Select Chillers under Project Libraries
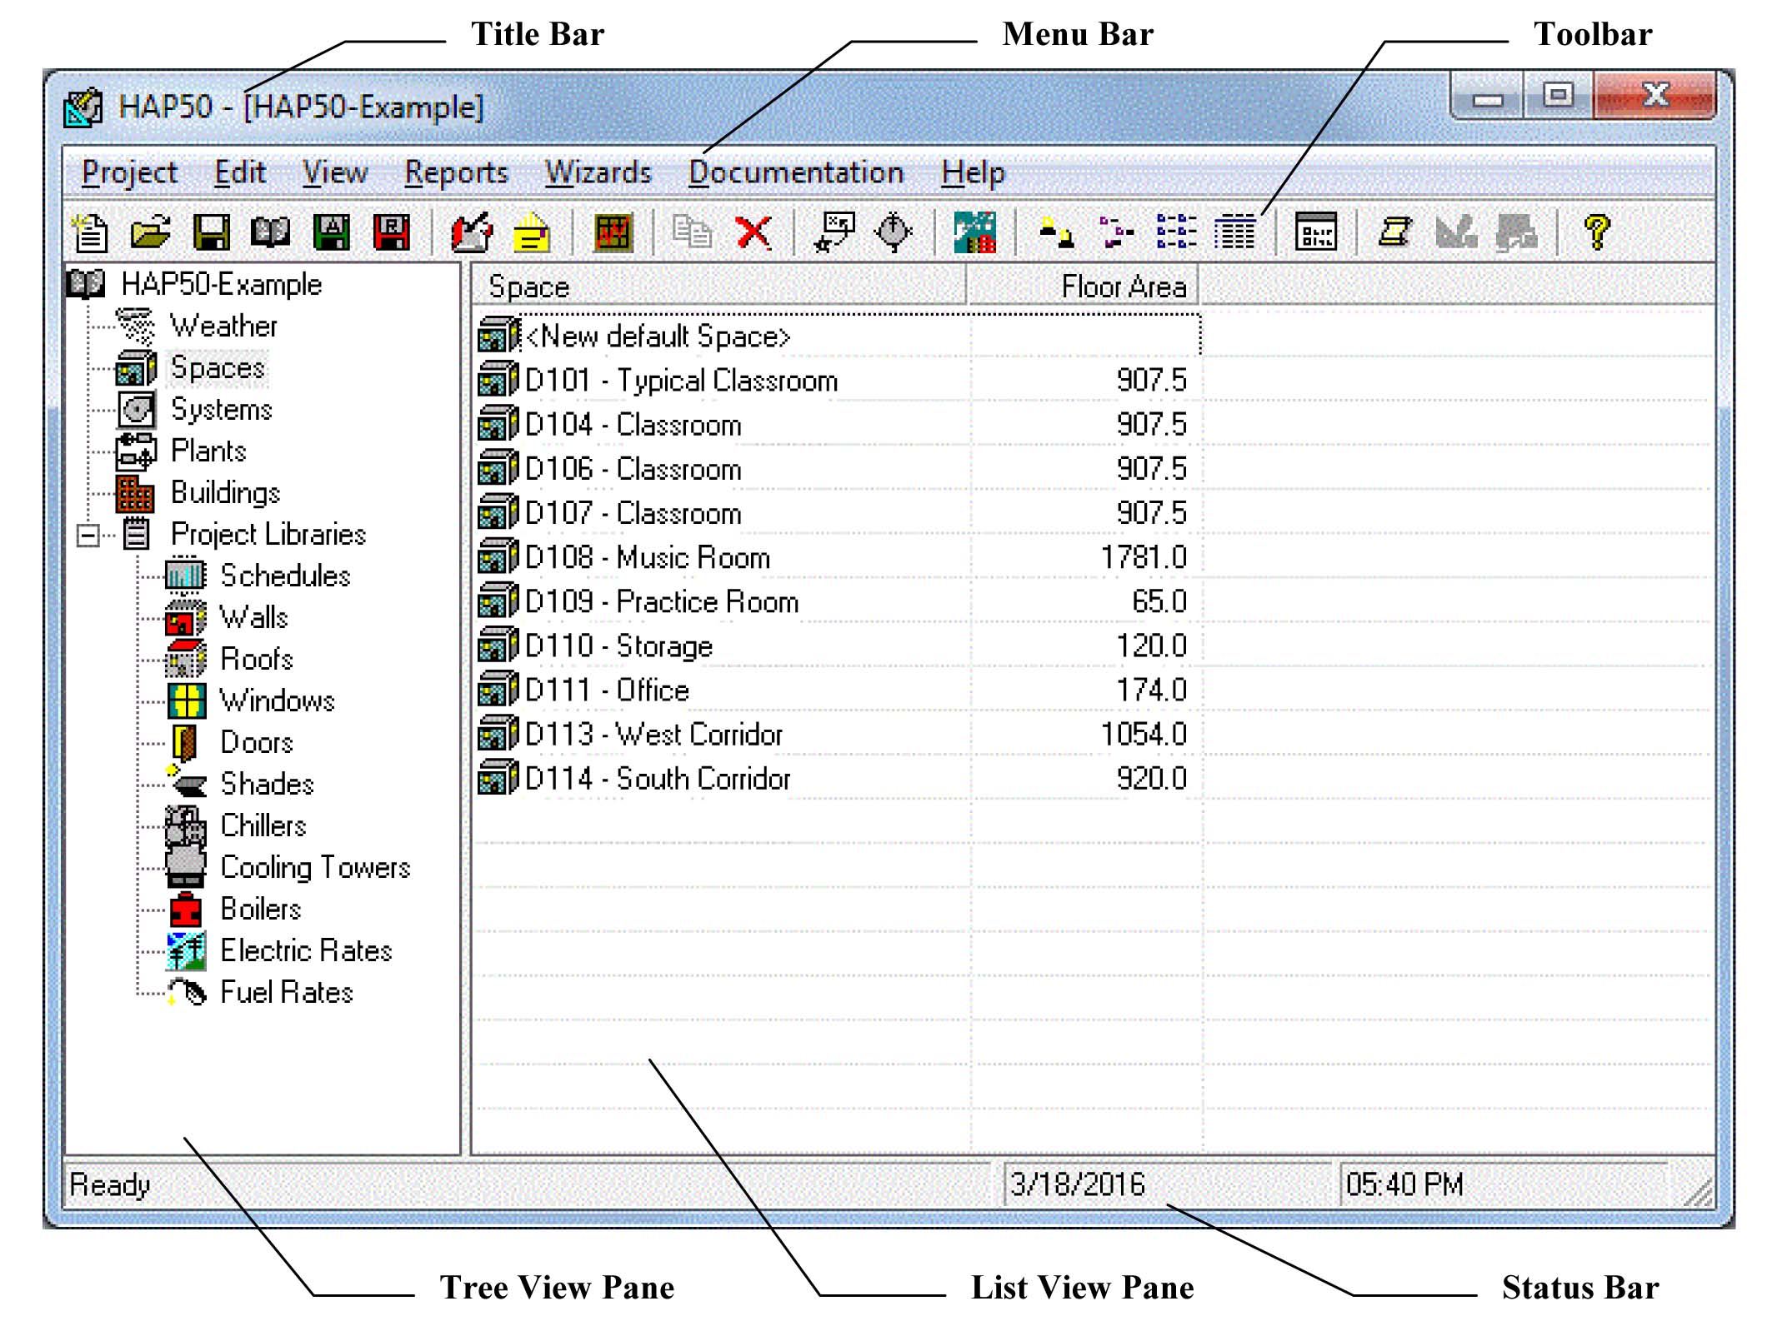Image resolution: width=1792 pixels, height=1336 pixels. [263, 825]
